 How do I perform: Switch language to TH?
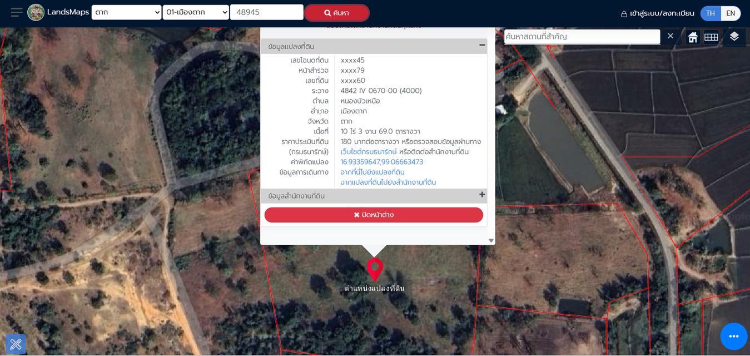711,13
